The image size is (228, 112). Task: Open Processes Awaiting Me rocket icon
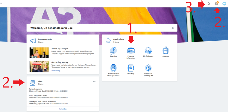pos(148,68)
